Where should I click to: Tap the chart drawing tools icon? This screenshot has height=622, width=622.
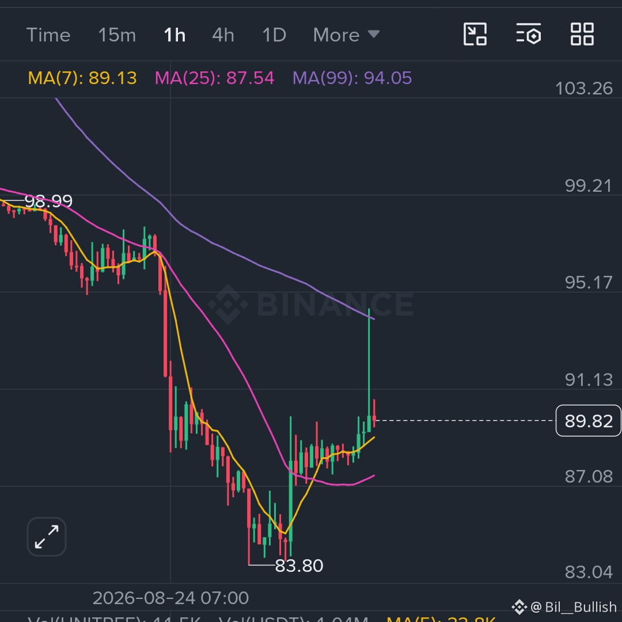coord(475,34)
